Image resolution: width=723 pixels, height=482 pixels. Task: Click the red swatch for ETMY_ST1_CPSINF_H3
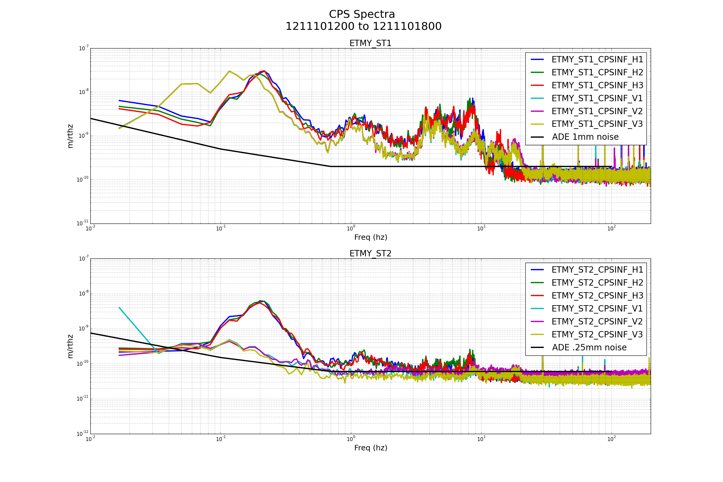[537, 86]
